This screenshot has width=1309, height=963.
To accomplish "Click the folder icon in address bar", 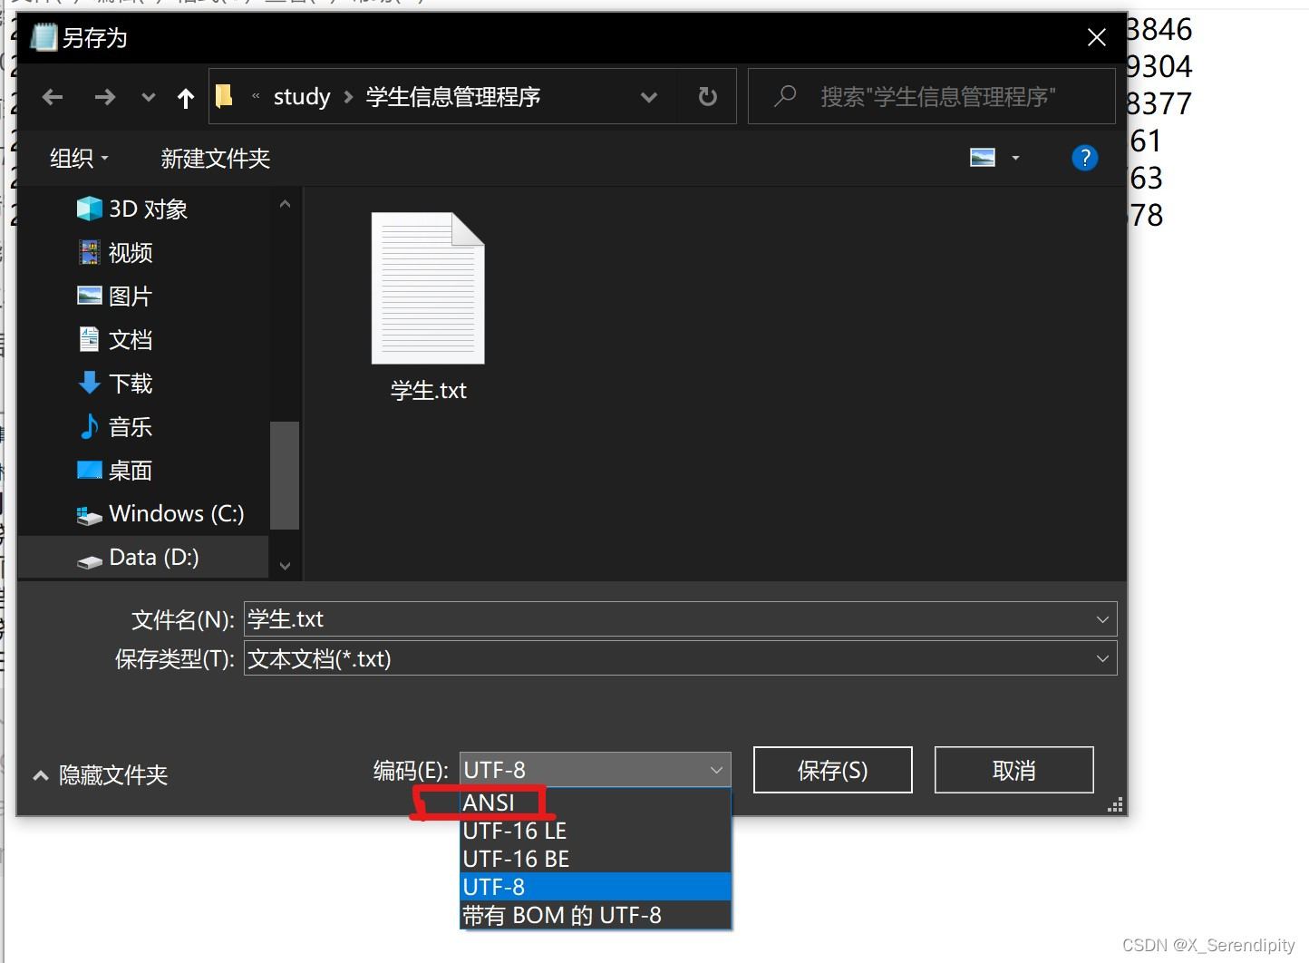I will pos(224,96).
